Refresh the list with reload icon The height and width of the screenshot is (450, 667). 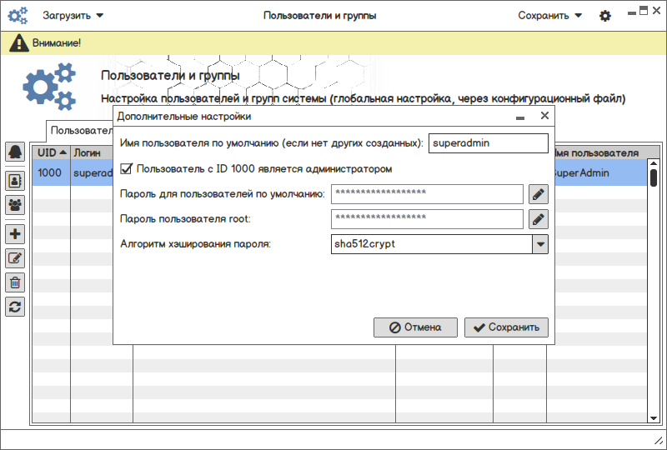point(15,307)
